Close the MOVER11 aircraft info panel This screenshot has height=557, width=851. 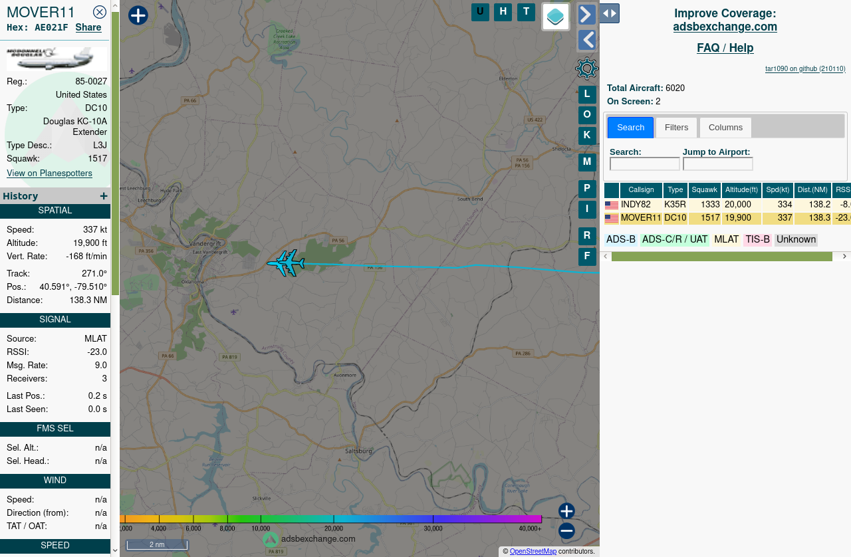click(x=100, y=12)
